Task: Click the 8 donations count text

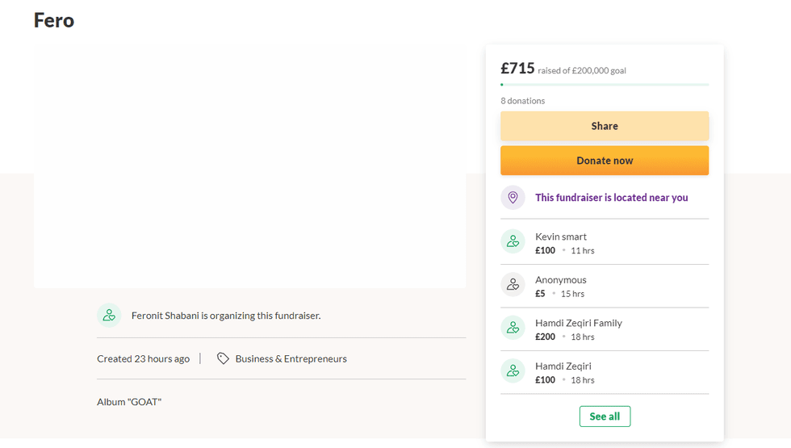Action: coord(522,101)
